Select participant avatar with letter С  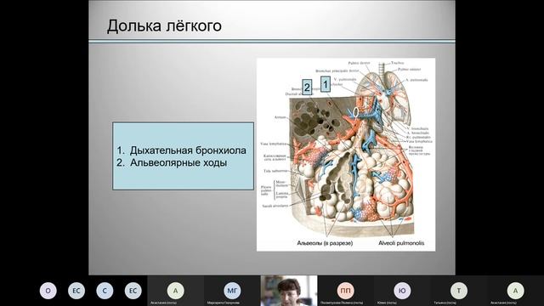tap(105, 291)
